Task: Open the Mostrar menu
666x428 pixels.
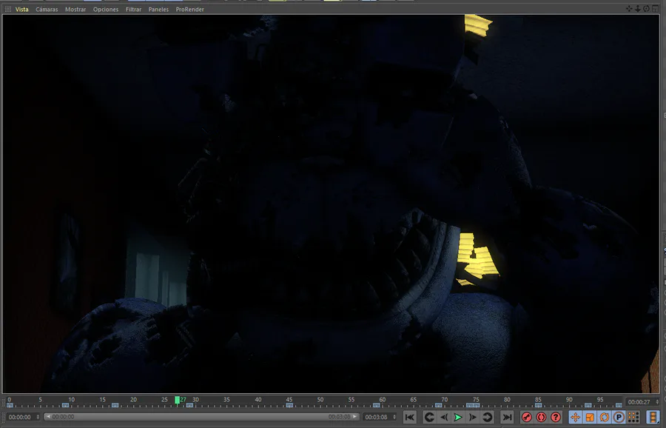Action: pos(75,9)
